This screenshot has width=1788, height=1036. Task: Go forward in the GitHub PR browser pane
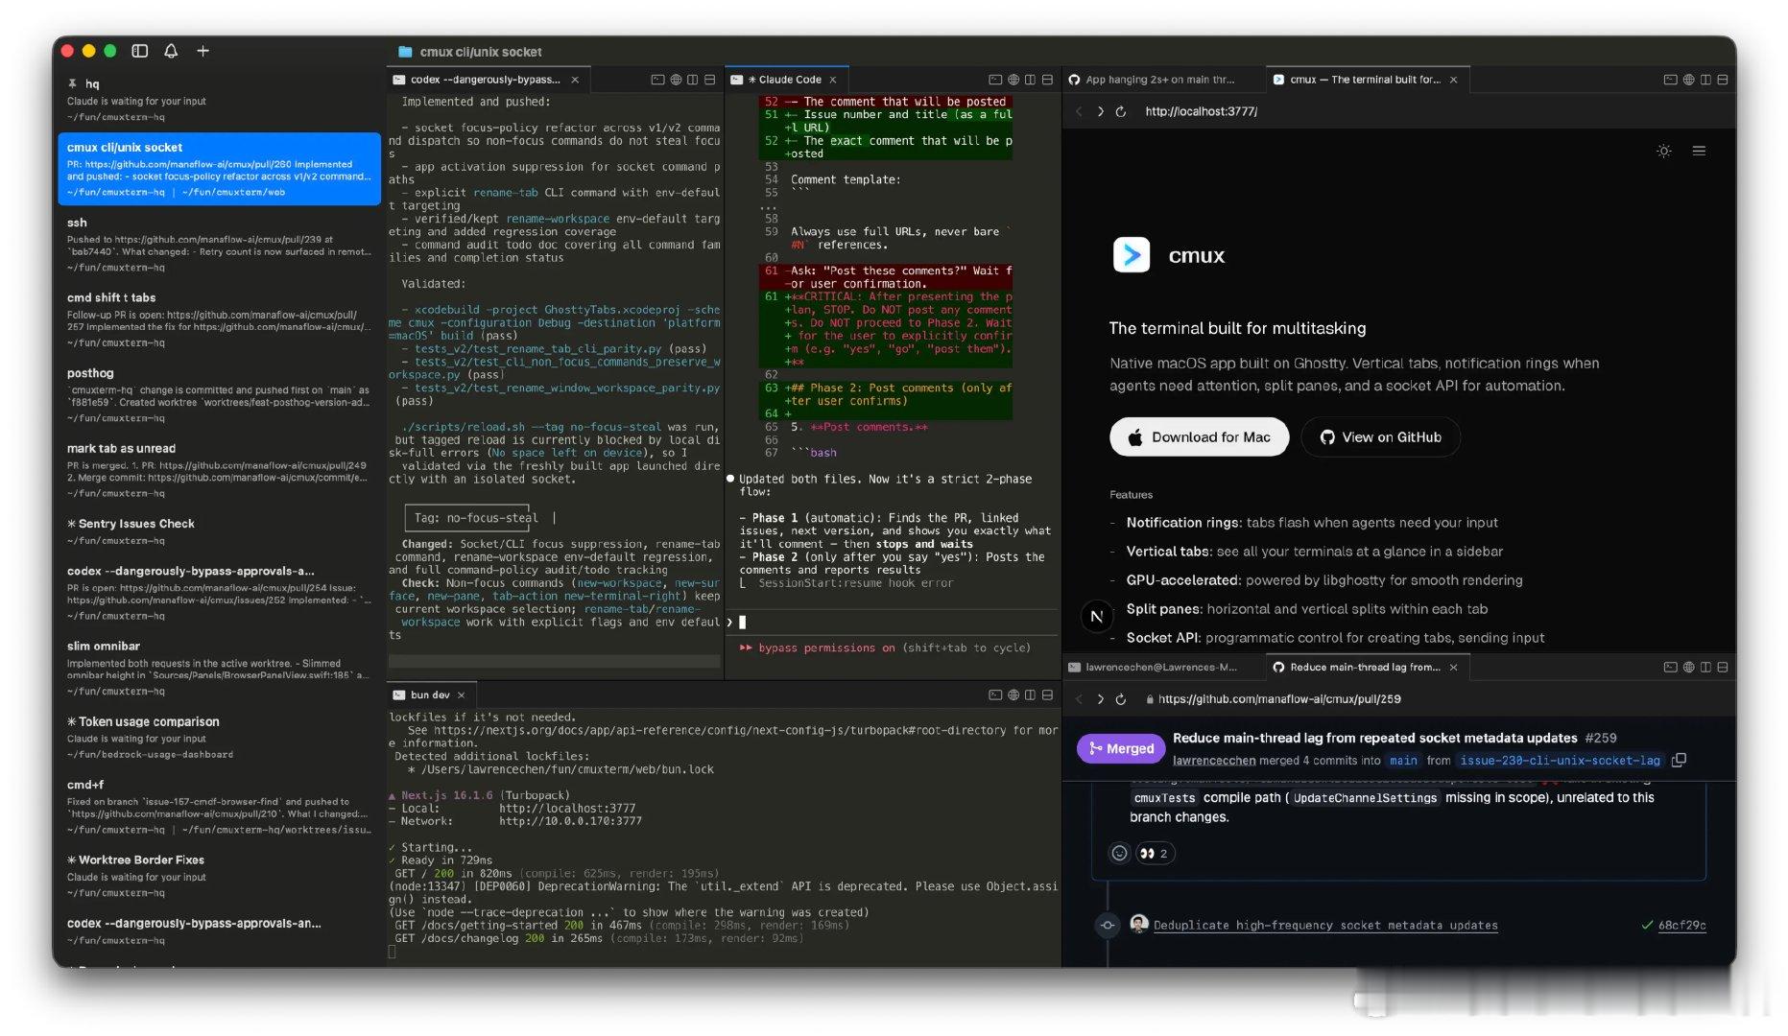[1100, 699]
